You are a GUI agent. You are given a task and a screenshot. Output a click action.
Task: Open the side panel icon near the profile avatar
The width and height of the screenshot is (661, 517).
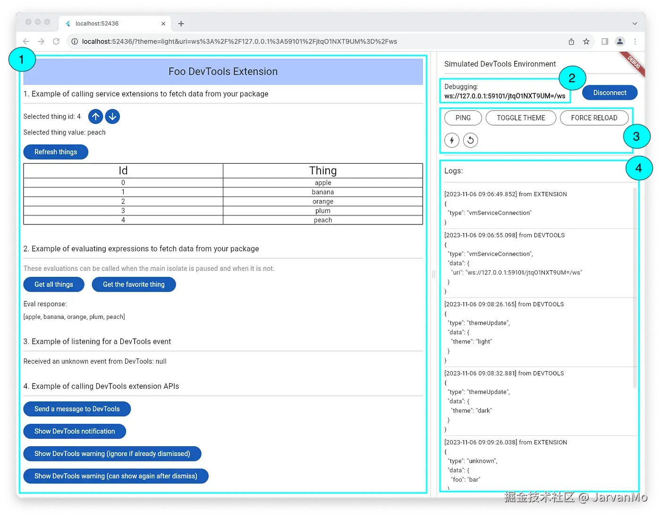click(605, 42)
